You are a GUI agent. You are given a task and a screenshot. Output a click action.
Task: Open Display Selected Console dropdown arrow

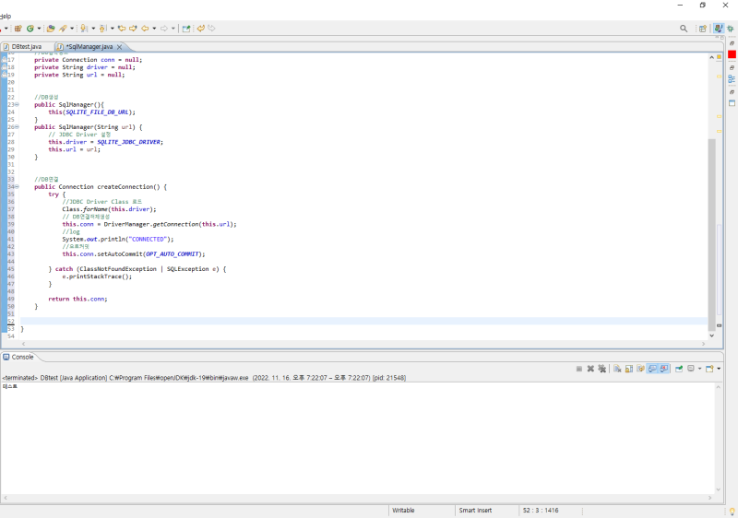(699, 369)
